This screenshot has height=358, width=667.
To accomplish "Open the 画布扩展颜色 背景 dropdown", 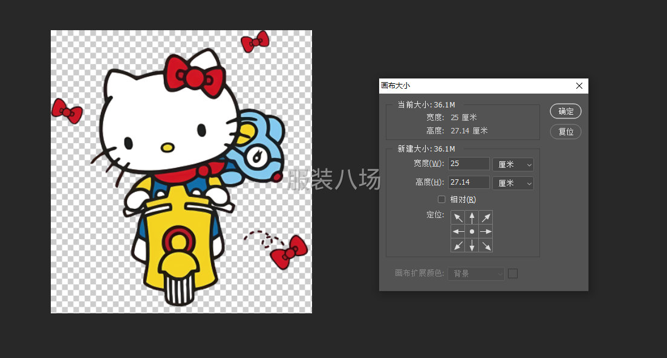I will click(476, 273).
